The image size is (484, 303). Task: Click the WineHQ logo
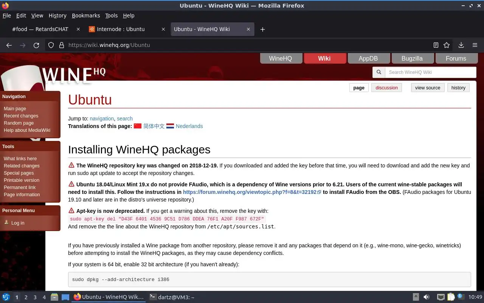[74, 75]
